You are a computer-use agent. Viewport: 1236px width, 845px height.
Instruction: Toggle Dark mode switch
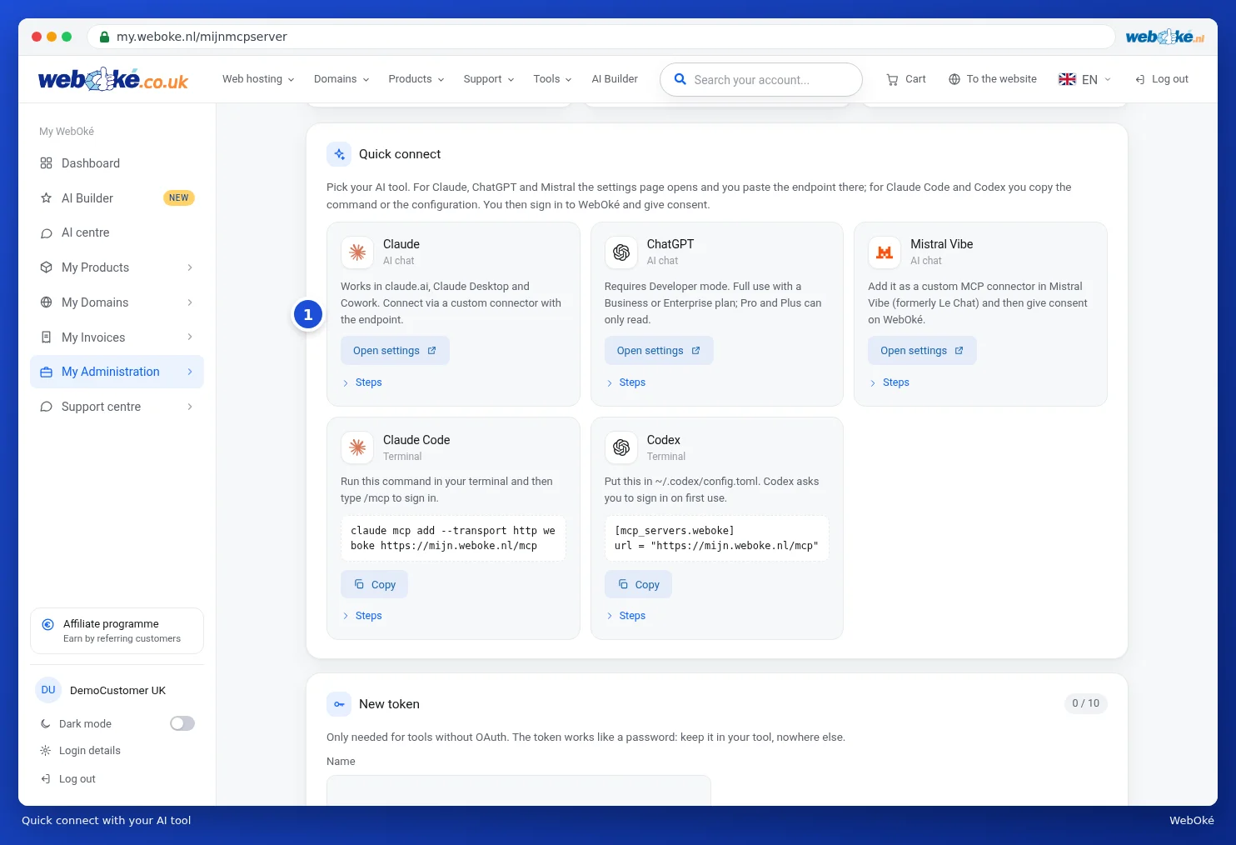point(182,723)
